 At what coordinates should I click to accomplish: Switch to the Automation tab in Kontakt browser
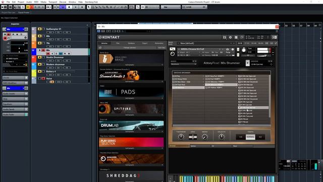click(x=159, y=43)
